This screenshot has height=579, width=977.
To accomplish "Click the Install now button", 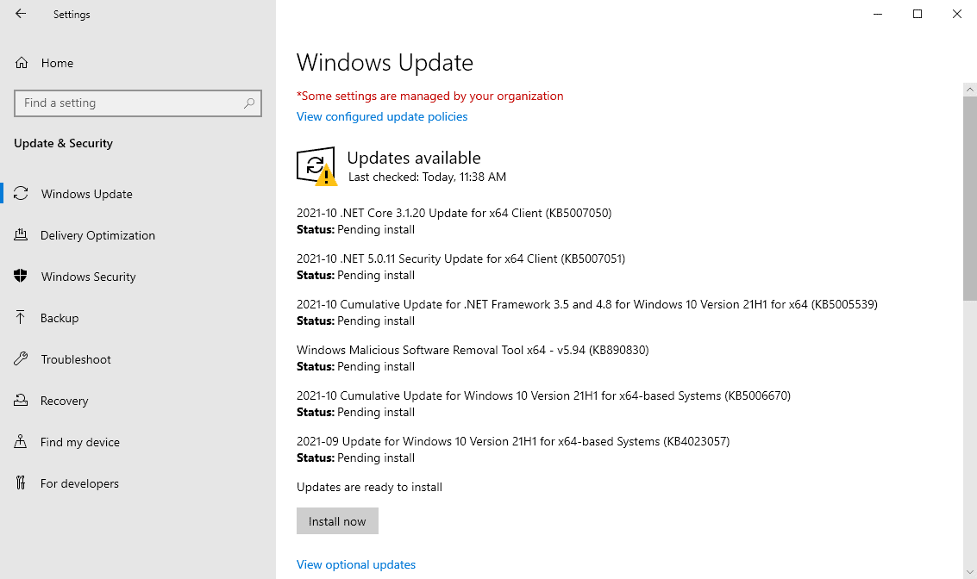I will pyautogui.click(x=337, y=520).
